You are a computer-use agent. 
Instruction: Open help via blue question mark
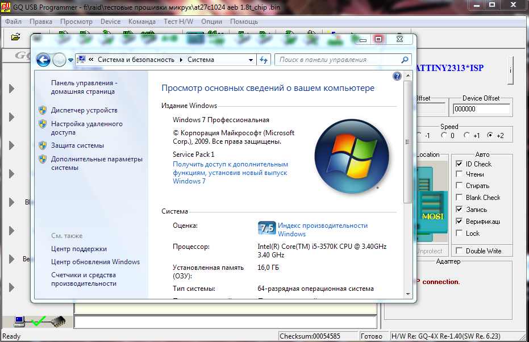click(x=397, y=76)
